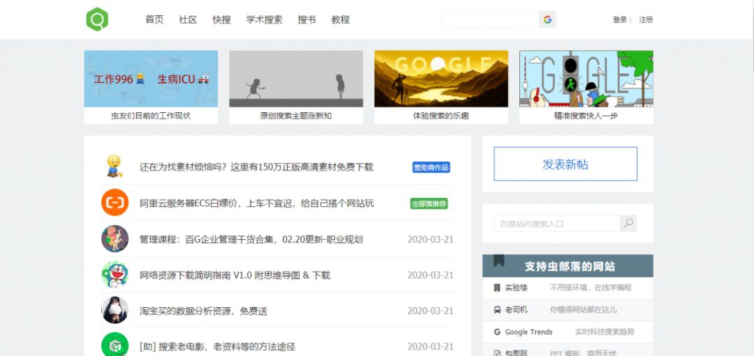Open the 社区 nav item
The height and width of the screenshot is (356, 754).
coord(188,20)
